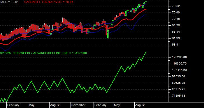Click the November label on time axis
This screenshot has width=204, height=108.
78,105
